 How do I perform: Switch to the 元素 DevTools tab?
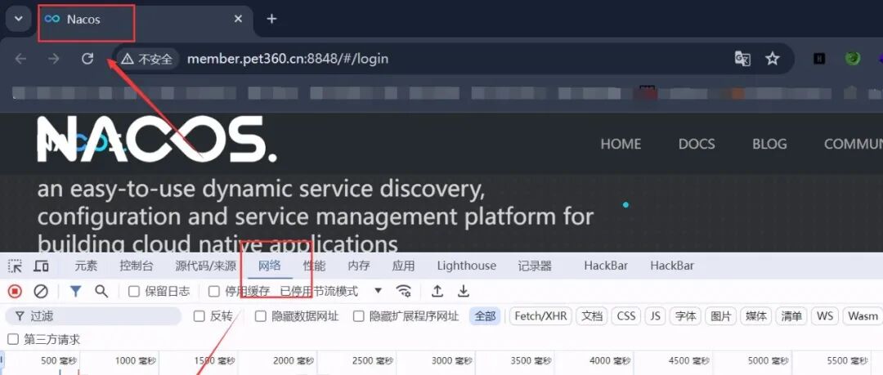pos(86,266)
